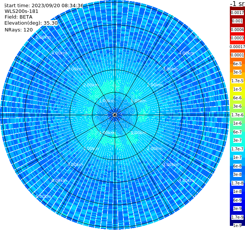Click the center origin of the polar plot
The width and height of the screenshot is (245, 230).
coord(115,115)
